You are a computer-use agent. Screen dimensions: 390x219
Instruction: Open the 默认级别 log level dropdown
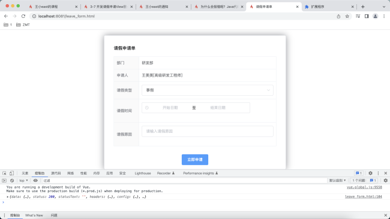coord(338,180)
